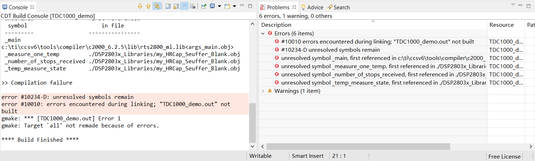Copy the build log to file
The height and width of the screenshot is (161, 535).
pos(168,6)
